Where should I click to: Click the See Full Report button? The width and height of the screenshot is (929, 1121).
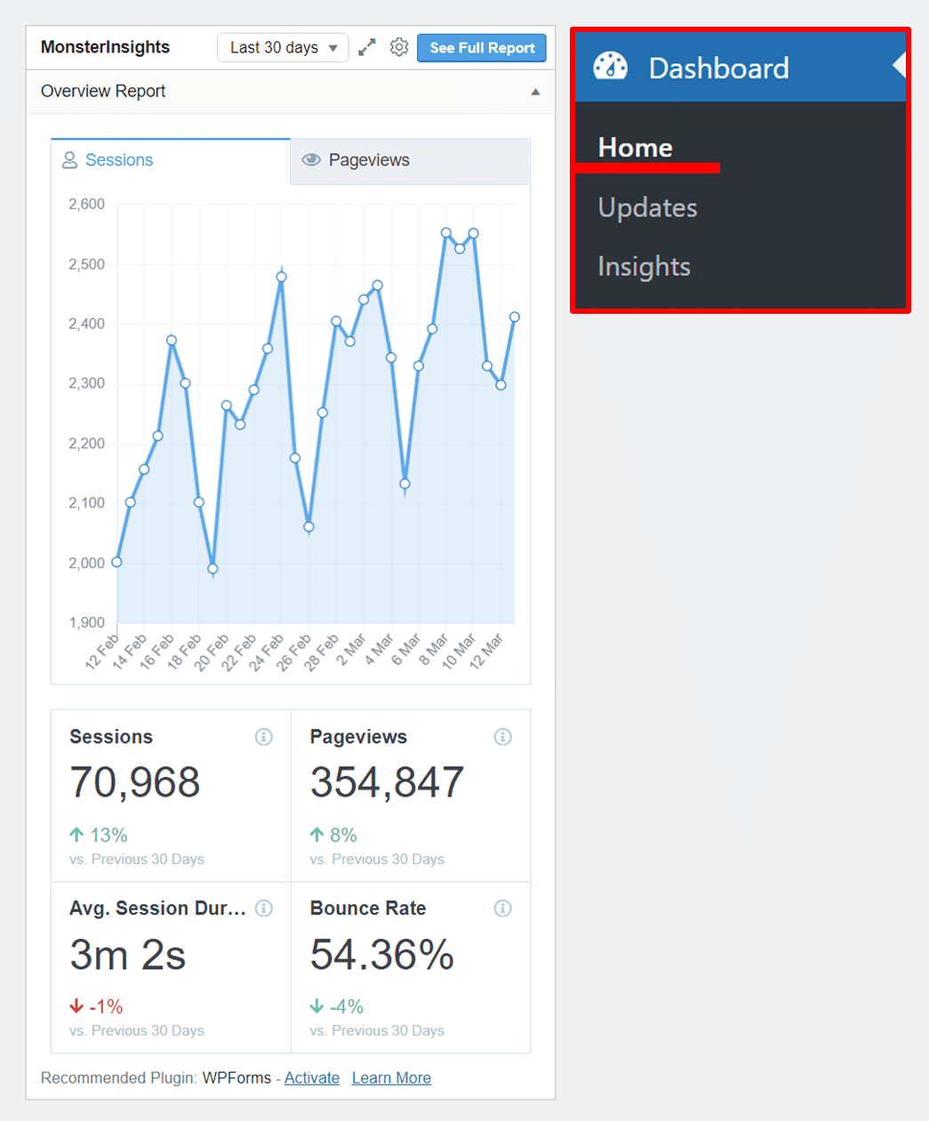(x=481, y=47)
